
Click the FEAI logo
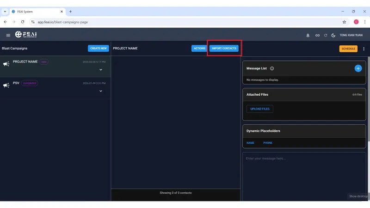click(26, 34)
